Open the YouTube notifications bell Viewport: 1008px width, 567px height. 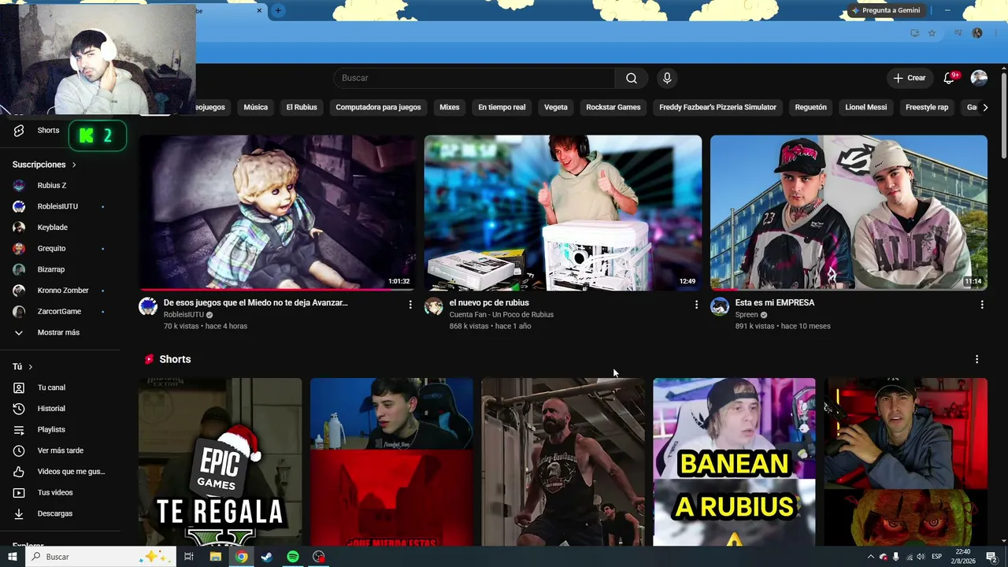[x=949, y=78]
